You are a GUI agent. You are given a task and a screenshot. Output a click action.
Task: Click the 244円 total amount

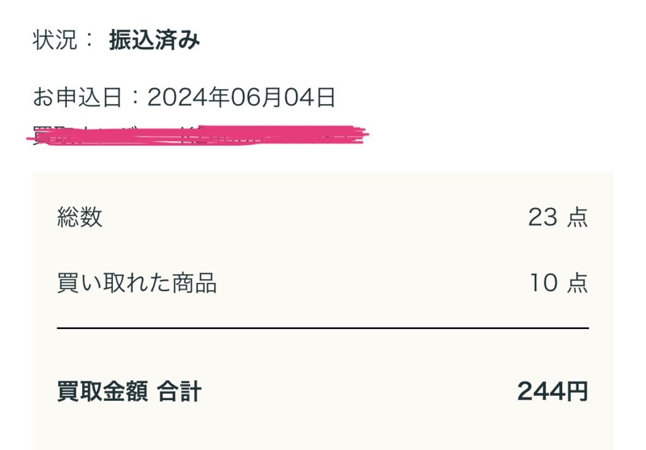tap(553, 391)
